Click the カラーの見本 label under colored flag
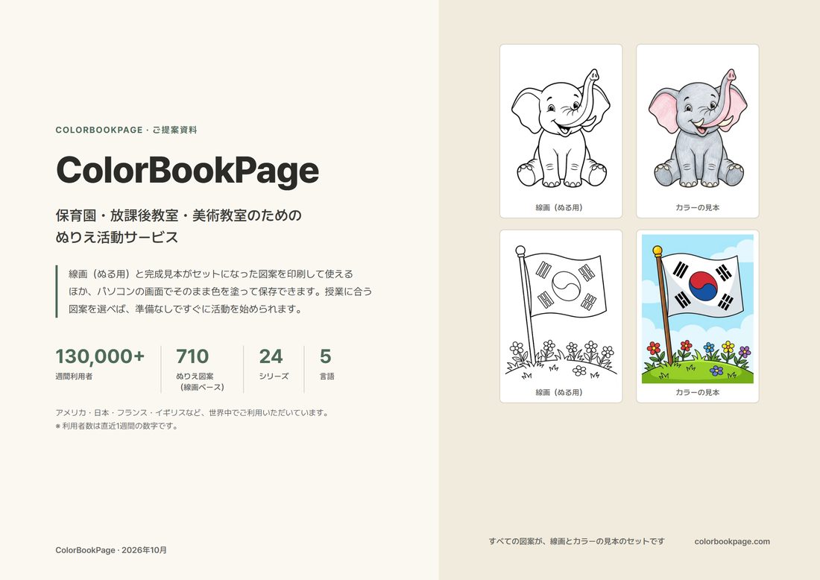Screen dimensions: 820x580 pyautogui.click(x=697, y=392)
